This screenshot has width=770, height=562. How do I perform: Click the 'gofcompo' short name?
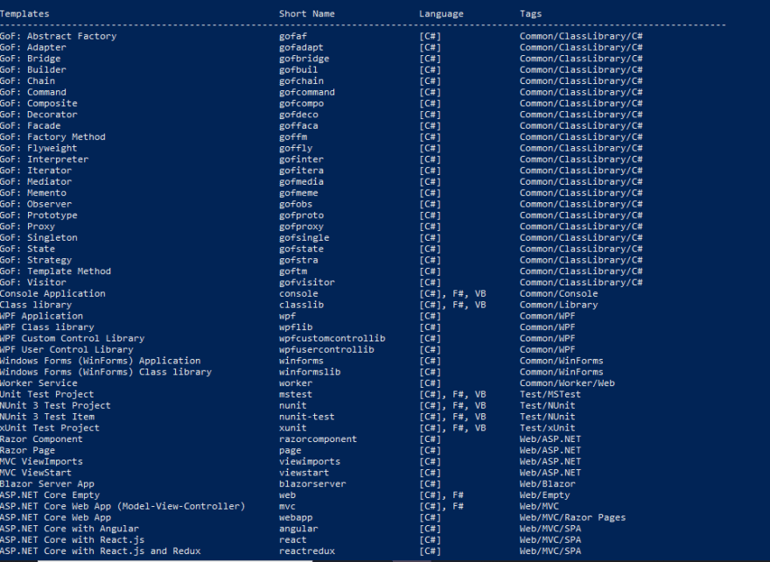[x=302, y=103]
